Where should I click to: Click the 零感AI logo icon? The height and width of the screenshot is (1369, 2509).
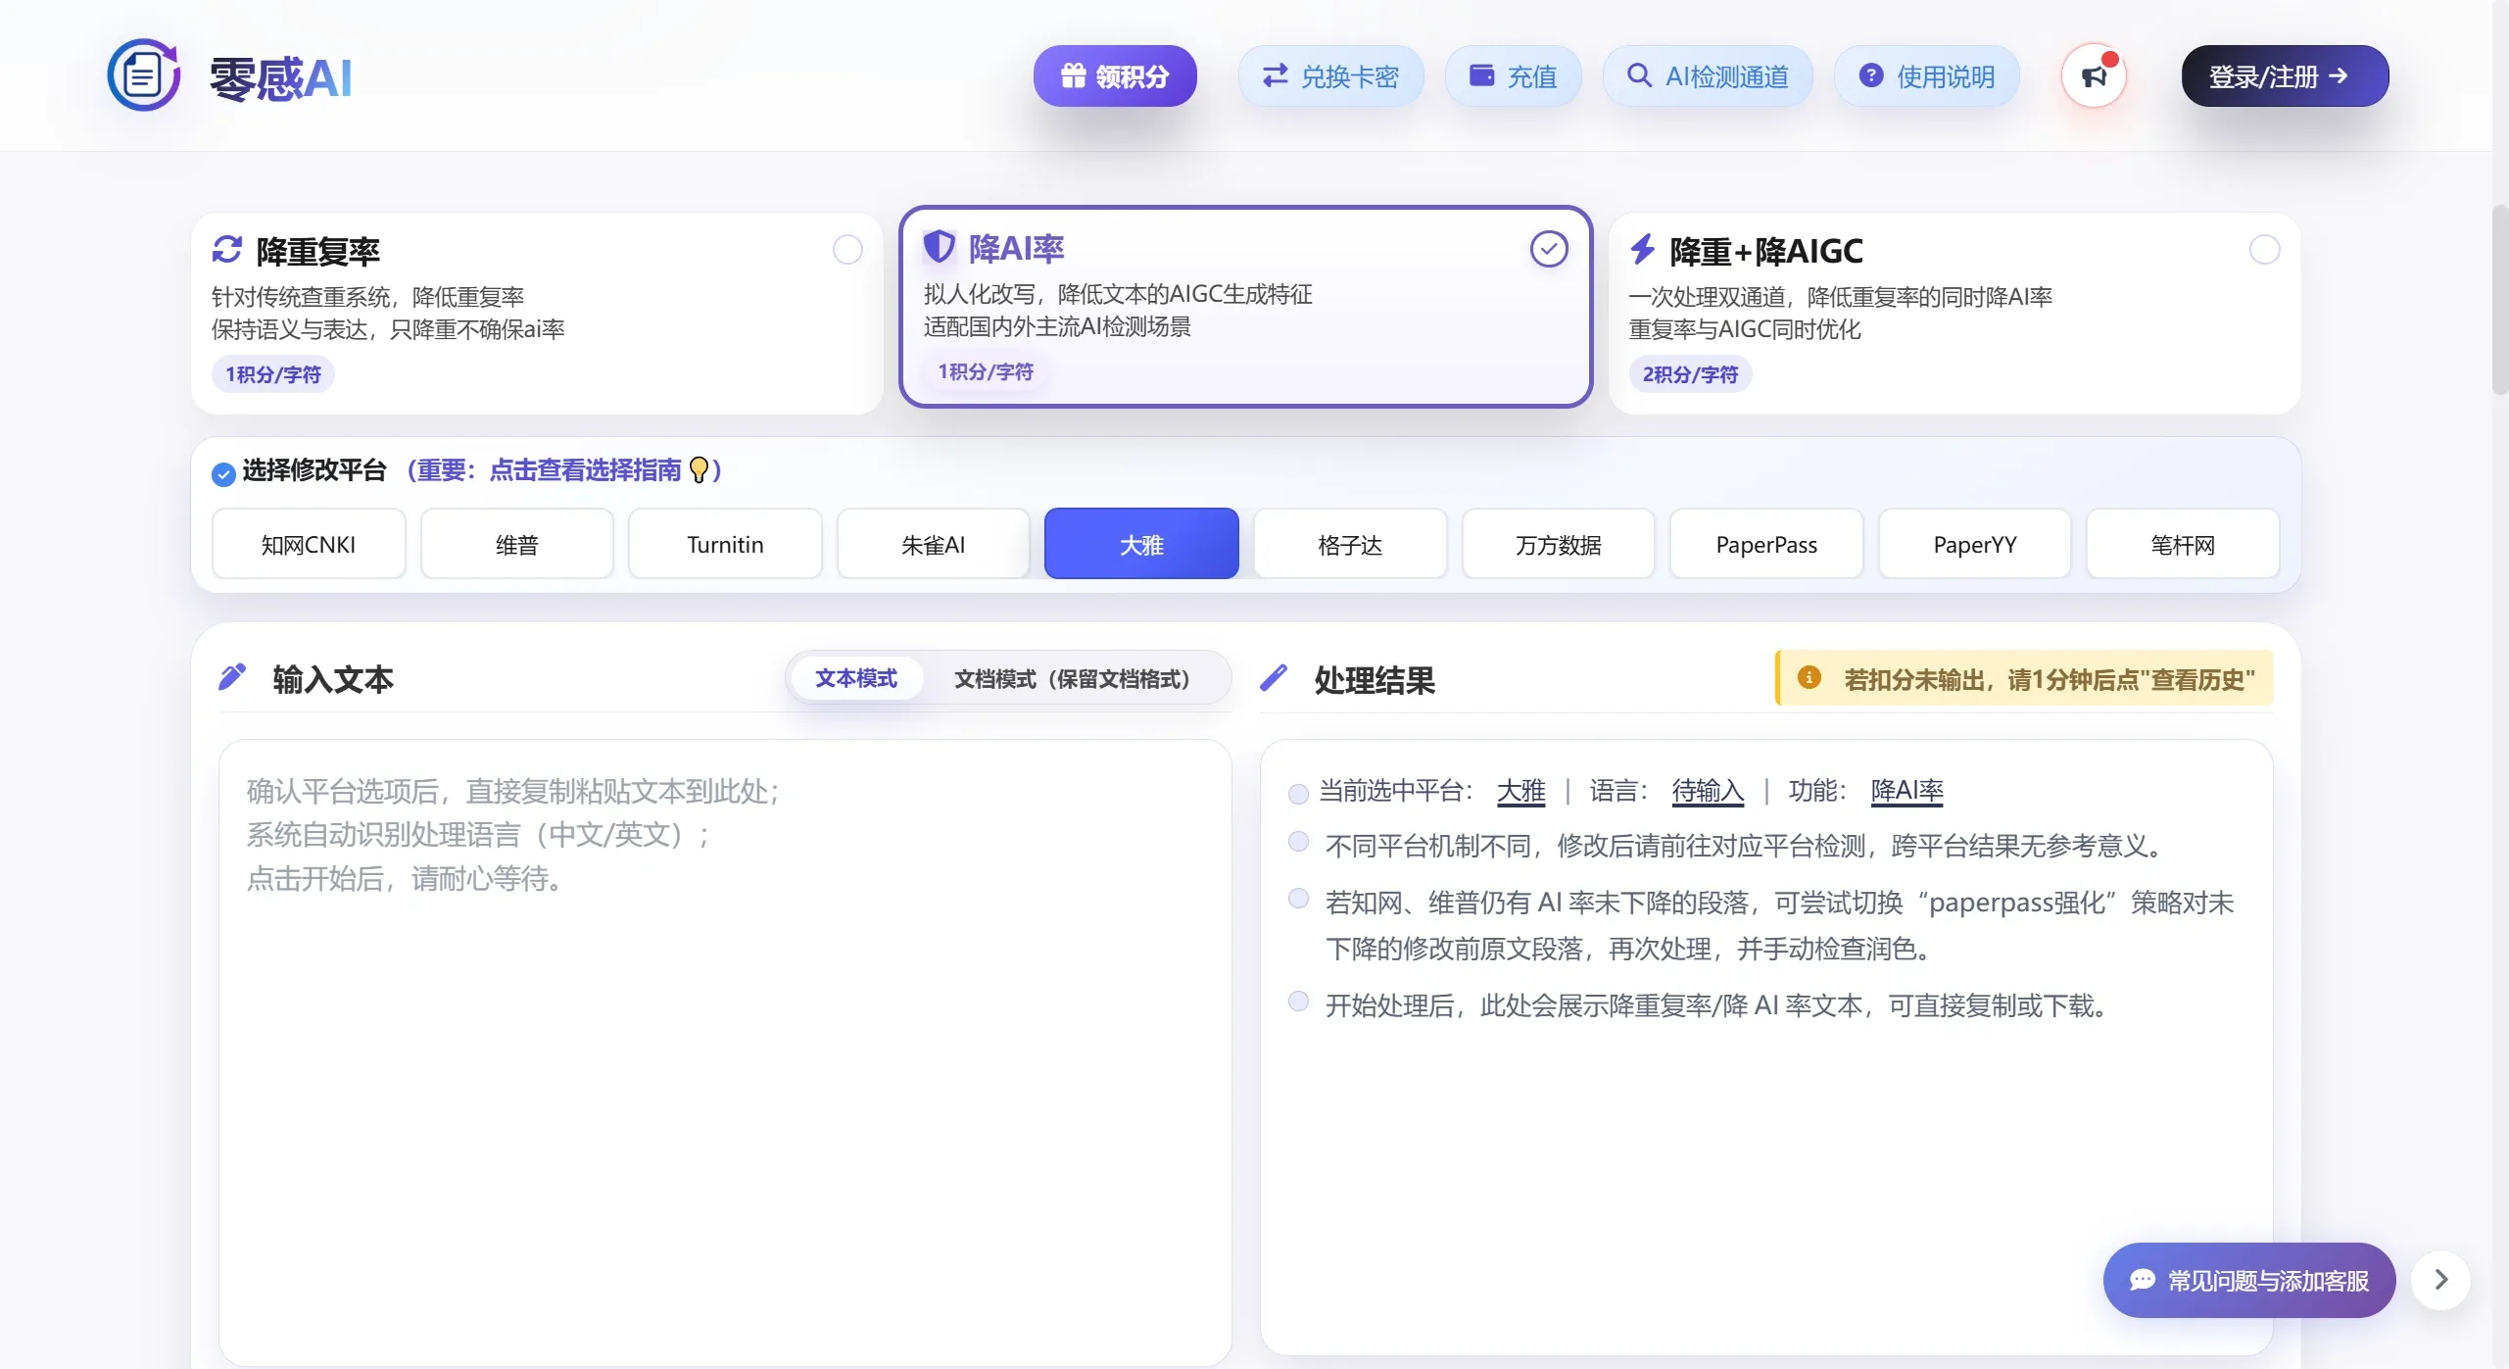143,75
